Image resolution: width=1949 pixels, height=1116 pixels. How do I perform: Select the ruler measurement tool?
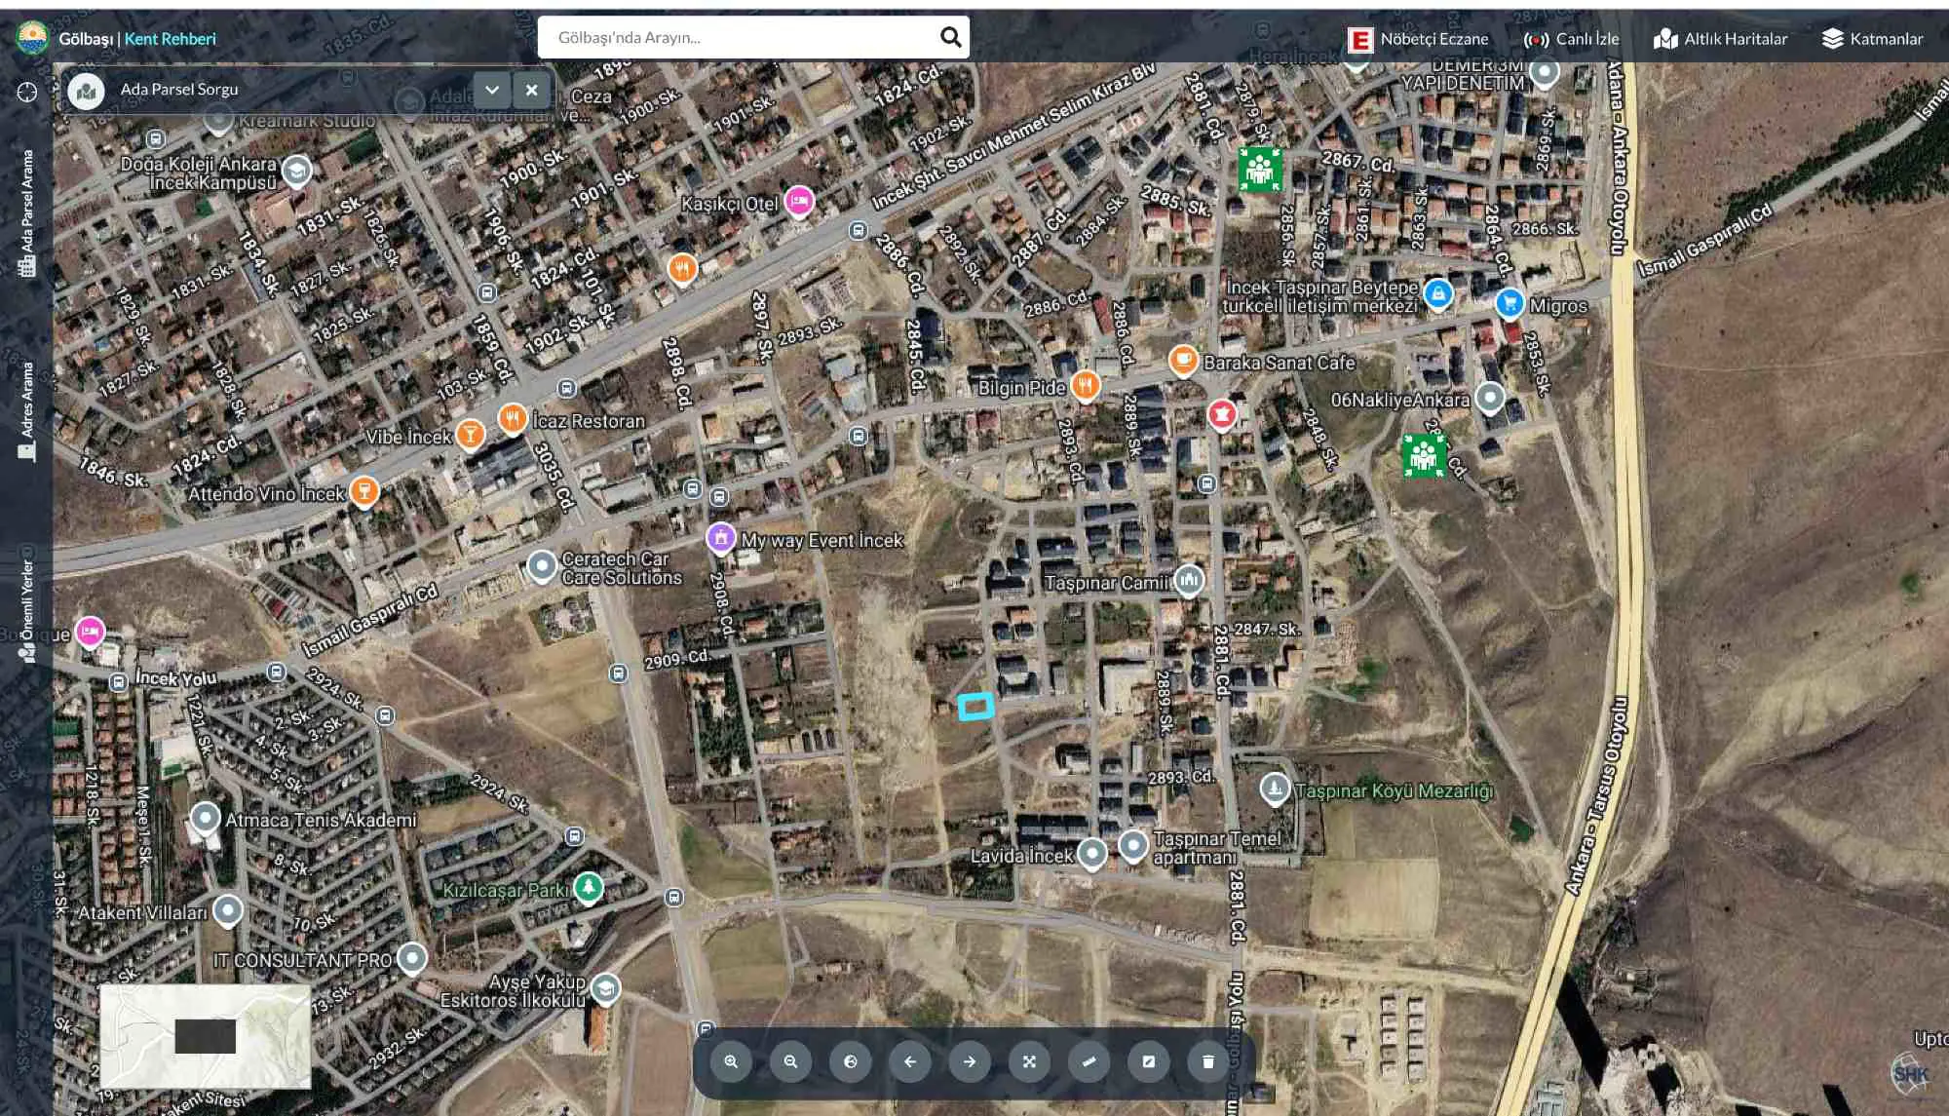click(1089, 1061)
